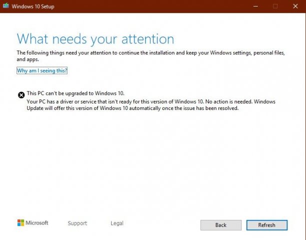306x240 pixels.
Task: Click the 'What needs your attention' heading
Action: coord(95,39)
